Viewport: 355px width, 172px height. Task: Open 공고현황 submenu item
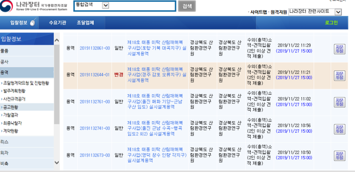(x=11, y=107)
